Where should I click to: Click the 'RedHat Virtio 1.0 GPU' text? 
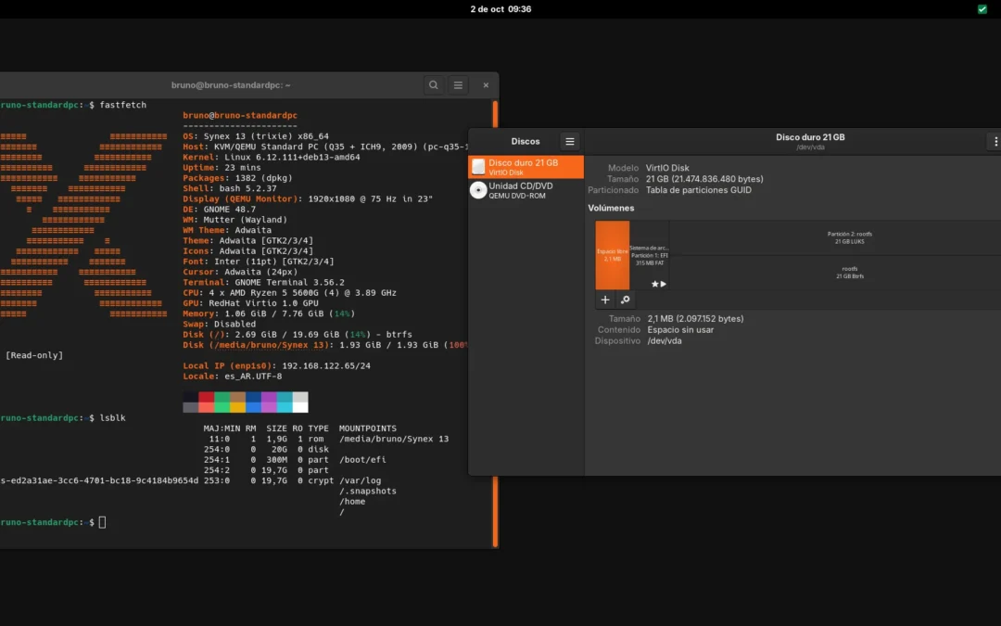(263, 303)
